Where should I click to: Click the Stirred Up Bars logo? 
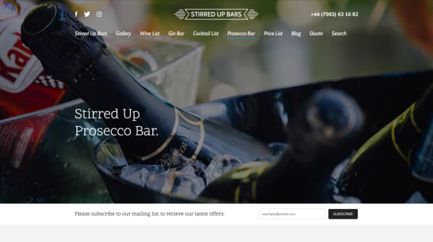tap(216, 14)
